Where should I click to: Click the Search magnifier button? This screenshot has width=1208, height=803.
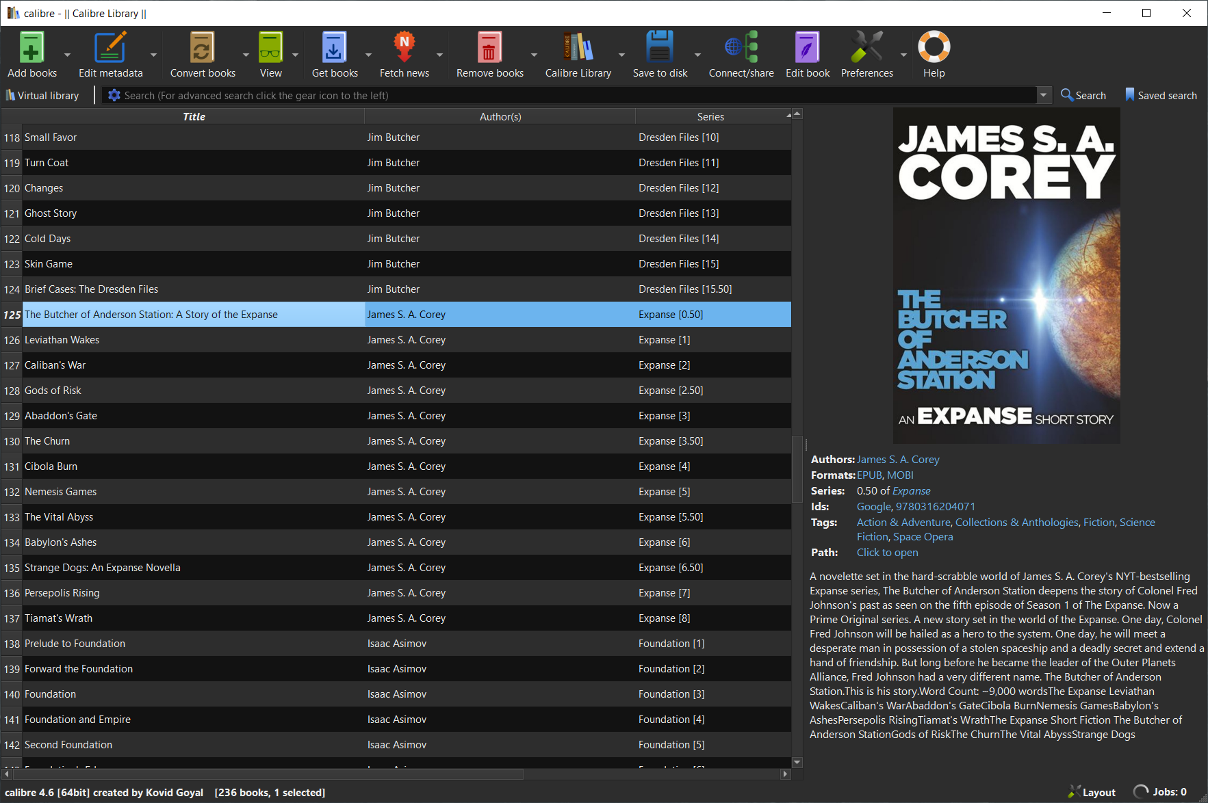(1083, 96)
